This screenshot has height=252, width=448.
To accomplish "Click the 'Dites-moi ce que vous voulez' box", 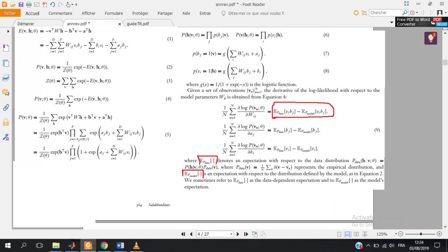I will pyautogui.click(x=253, y=13).
